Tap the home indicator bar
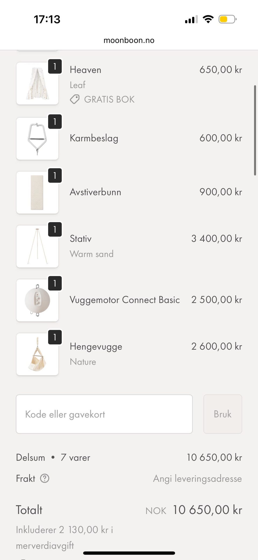The height and width of the screenshot is (560, 258). (129, 553)
